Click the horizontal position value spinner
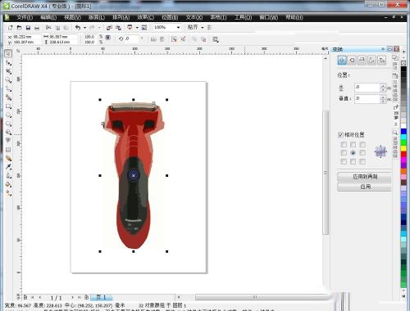 [383, 88]
